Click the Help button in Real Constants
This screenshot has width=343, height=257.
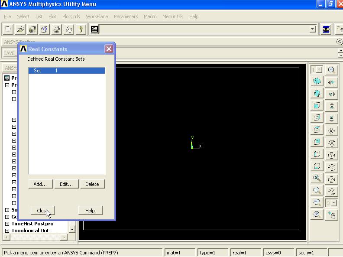click(x=90, y=211)
